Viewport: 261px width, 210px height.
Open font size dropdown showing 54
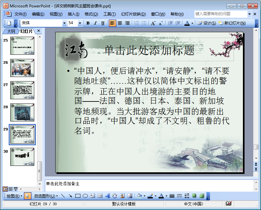pyautogui.click(x=80, y=23)
